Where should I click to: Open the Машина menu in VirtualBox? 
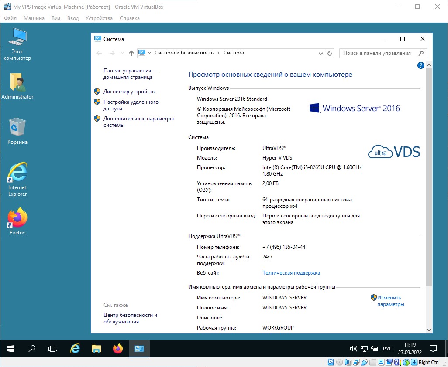(34, 18)
